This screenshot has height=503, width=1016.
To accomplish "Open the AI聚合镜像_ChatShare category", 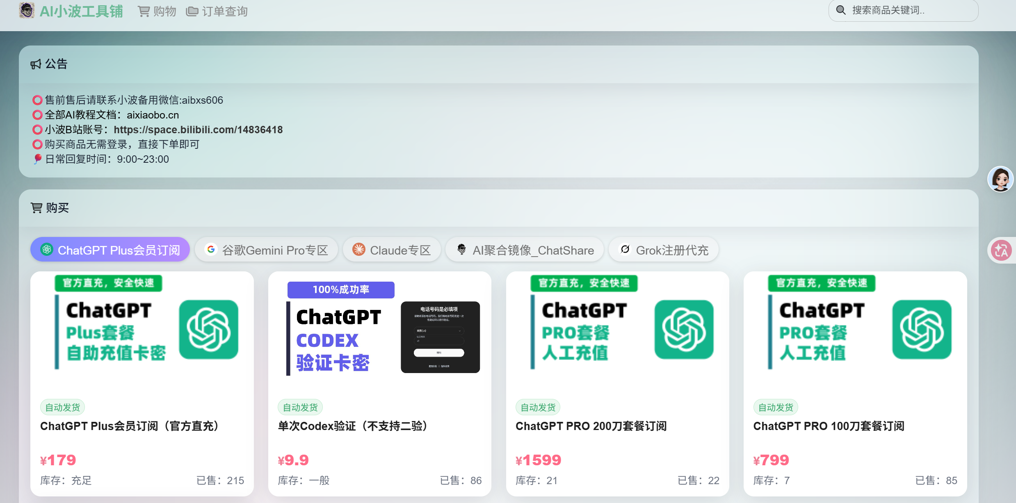I will (525, 250).
